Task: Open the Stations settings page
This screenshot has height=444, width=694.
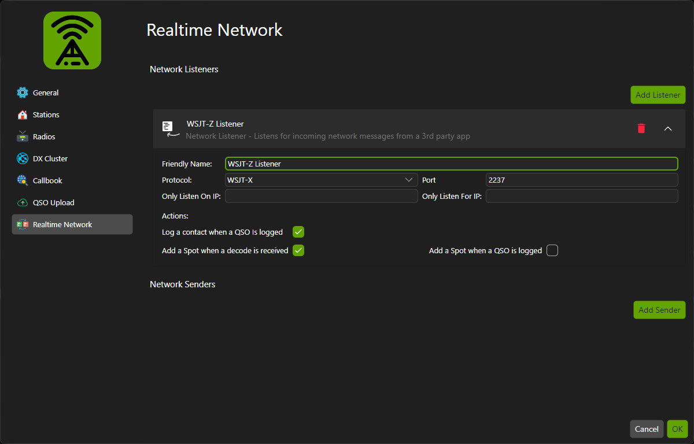Action: point(72,114)
